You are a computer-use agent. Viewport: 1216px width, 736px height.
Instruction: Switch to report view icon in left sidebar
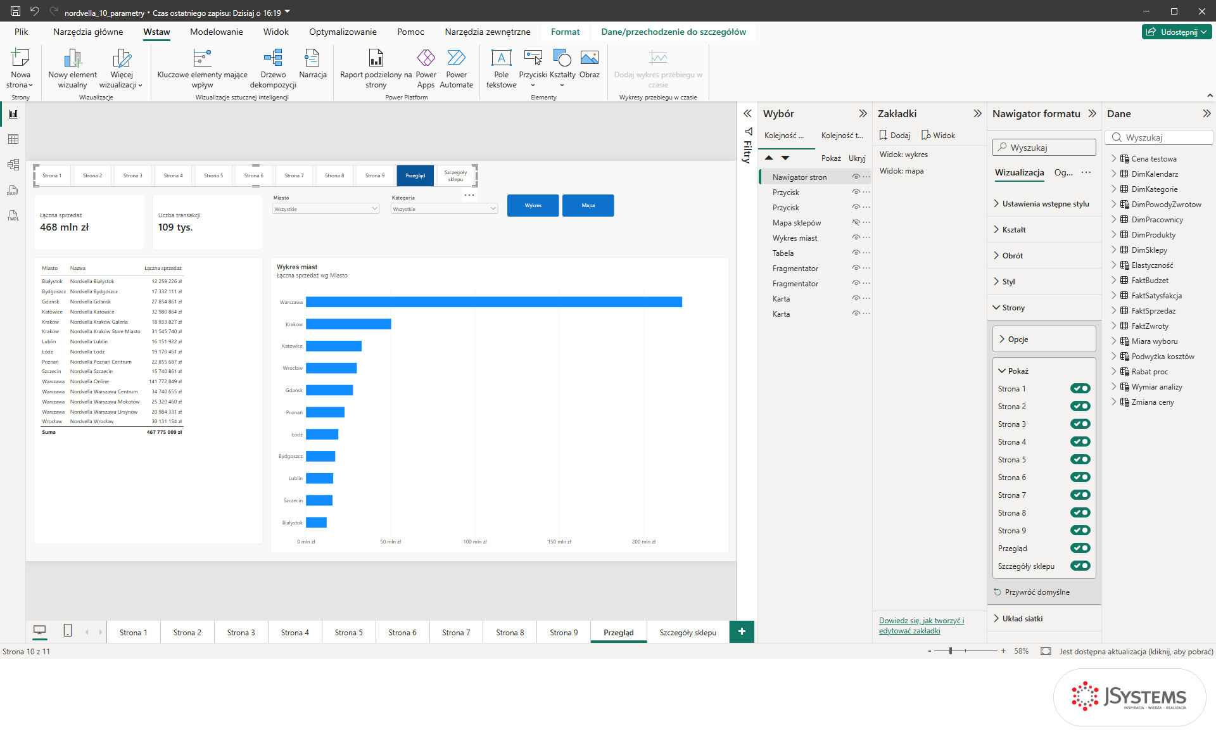click(13, 114)
